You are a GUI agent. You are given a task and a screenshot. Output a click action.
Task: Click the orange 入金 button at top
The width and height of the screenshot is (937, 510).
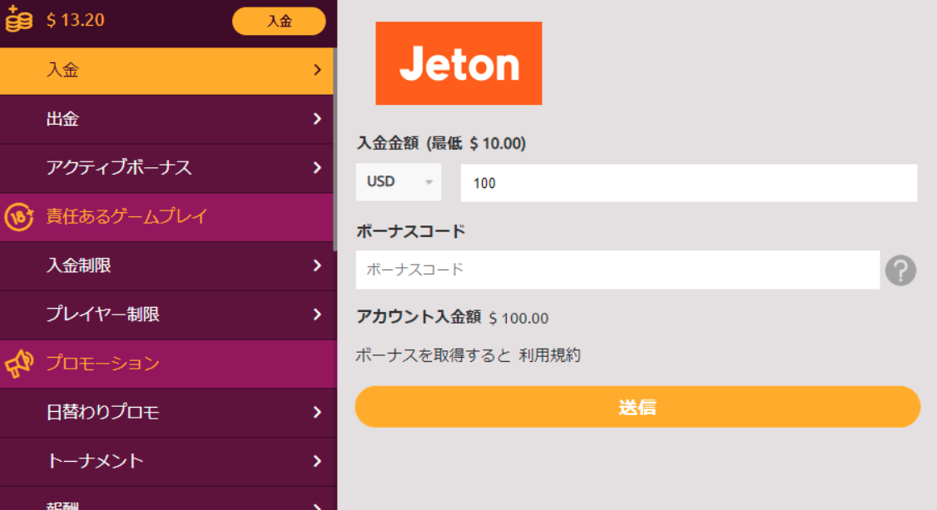279,21
